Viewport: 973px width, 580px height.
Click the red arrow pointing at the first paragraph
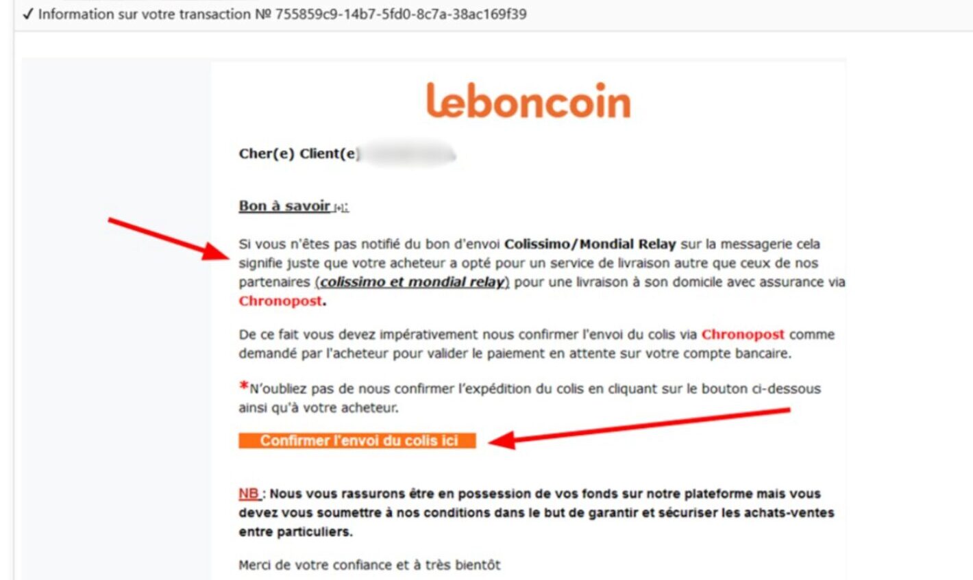169,238
